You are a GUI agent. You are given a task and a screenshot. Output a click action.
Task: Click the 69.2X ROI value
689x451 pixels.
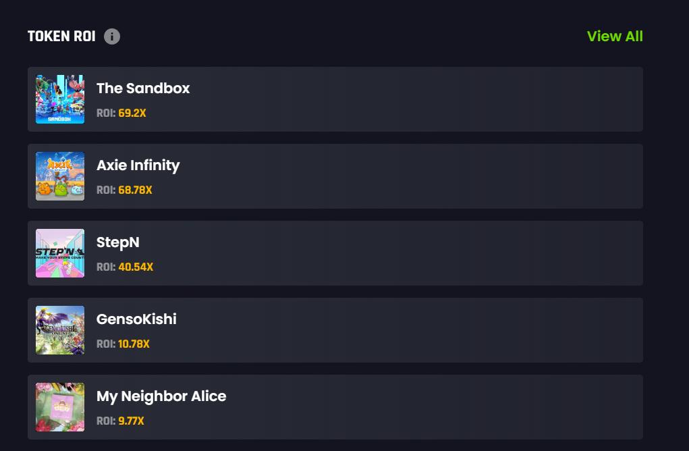[132, 113]
